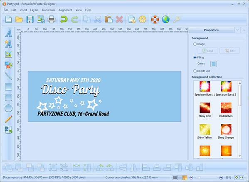Viewport: 249px width, 182px height.
Task: Click the Load background image button
Action: pos(208,51)
